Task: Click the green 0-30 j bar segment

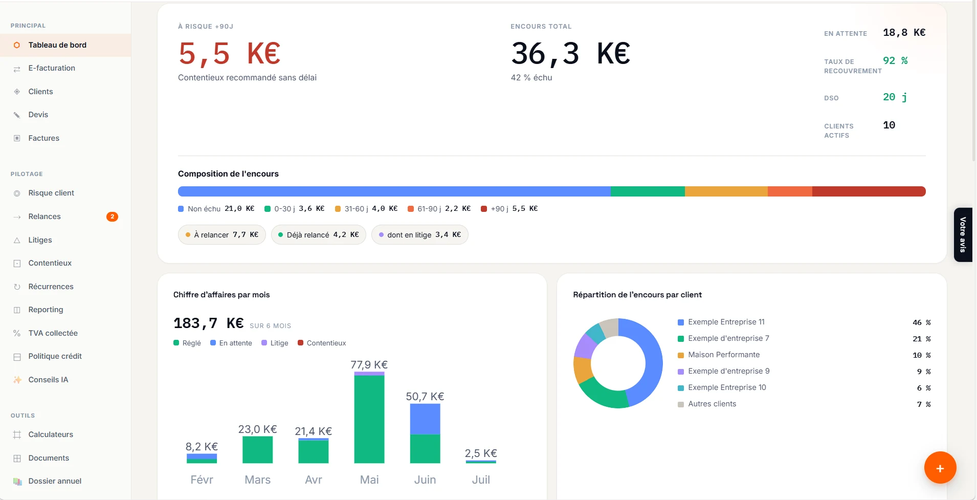Action: click(x=648, y=191)
